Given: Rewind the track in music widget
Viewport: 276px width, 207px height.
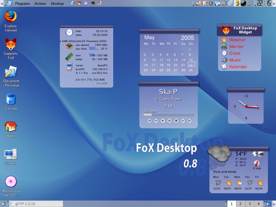Looking at the screenshot, I should tap(156, 121).
